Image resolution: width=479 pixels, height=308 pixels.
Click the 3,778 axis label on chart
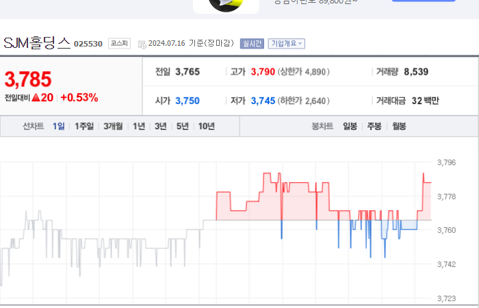[x=447, y=196]
